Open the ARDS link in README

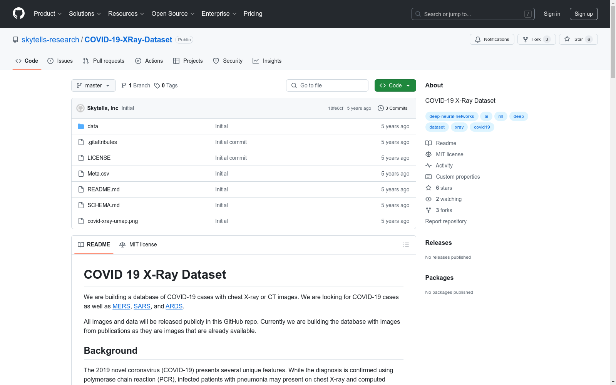(x=174, y=306)
